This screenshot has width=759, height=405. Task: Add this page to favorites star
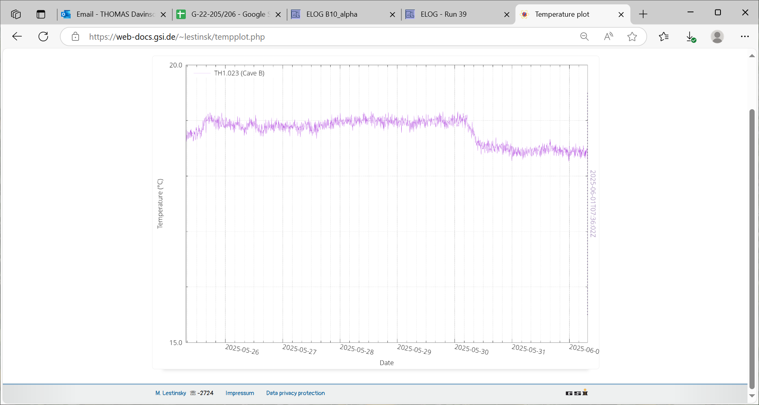(x=632, y=37)
